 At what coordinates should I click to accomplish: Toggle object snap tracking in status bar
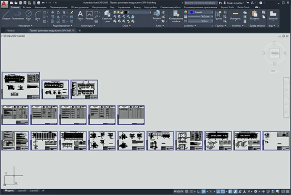(218, 191)
